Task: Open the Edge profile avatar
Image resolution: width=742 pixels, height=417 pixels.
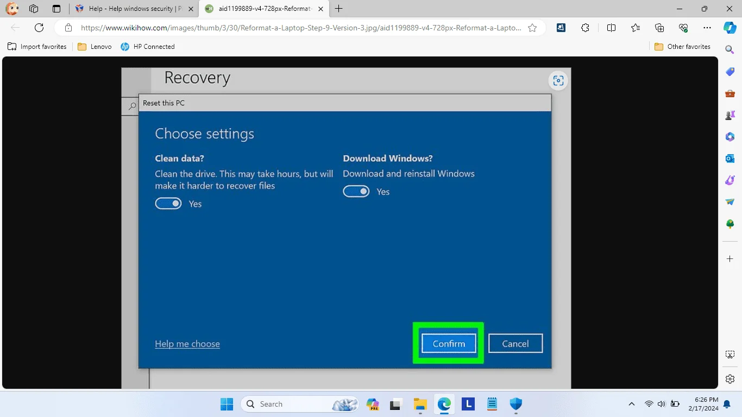Action: pos(12,9)
